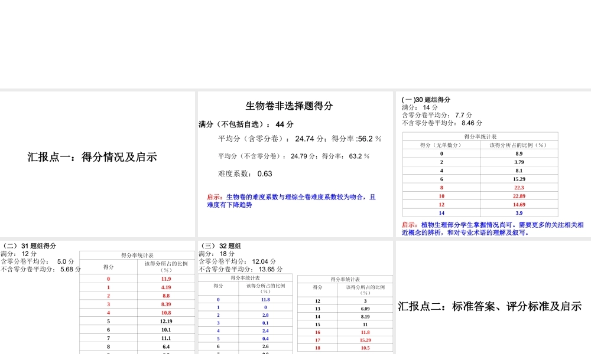Click the red cell value 14.69
Screen dimensions: 591x354
click(519, 204)
